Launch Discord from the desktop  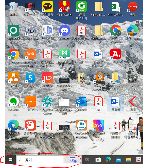point(65,30)
